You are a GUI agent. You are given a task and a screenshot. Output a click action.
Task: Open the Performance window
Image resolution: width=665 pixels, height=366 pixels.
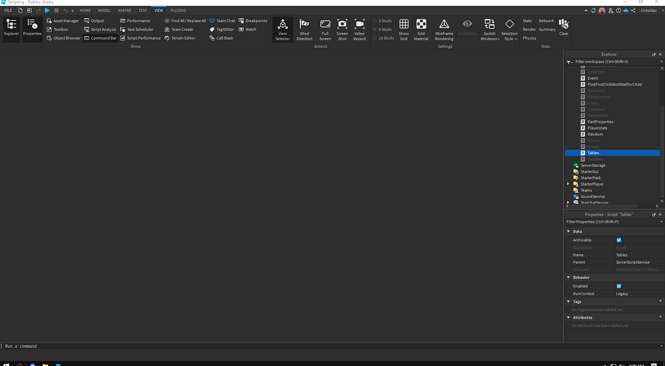(135, 21)
